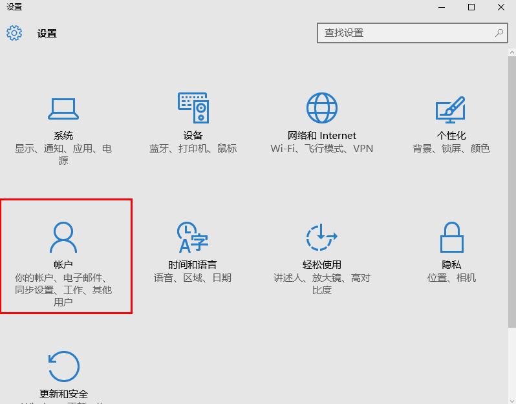Open the 系统 laptop icon

pos(63,108)
